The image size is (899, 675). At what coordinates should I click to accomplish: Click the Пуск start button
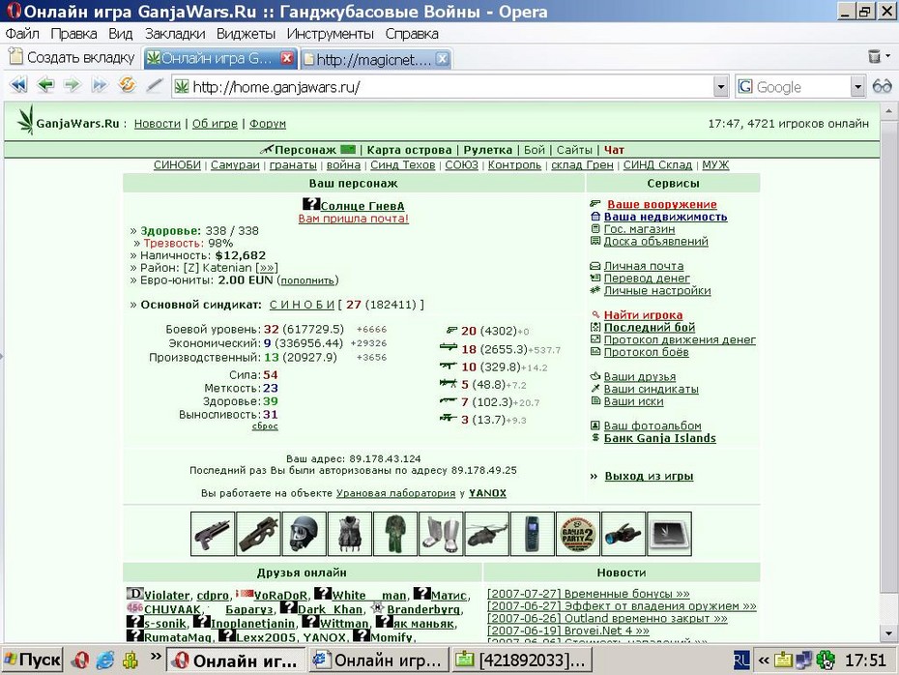pos(32,660)
